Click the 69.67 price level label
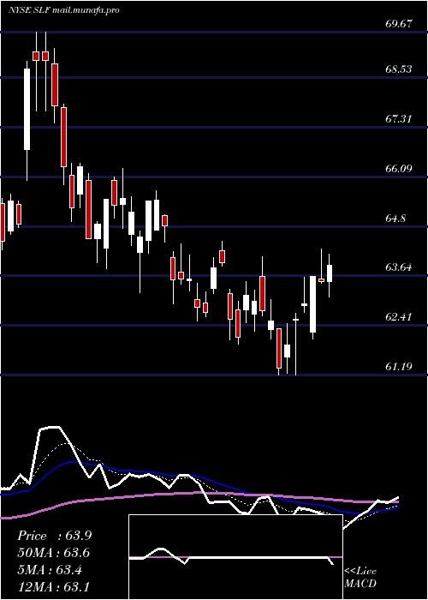The height and width of the screenshot is (600, 428). pyautogui.click(x=399, y=24)
